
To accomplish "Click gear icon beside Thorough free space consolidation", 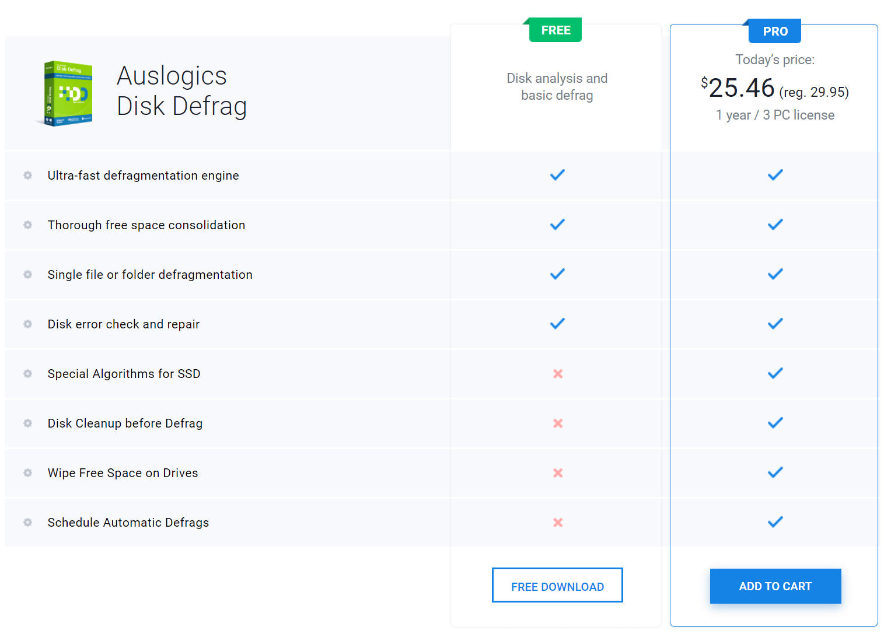I will (27, 225).
